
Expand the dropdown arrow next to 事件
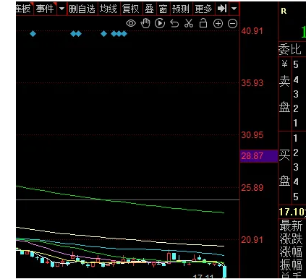(62, 9)
